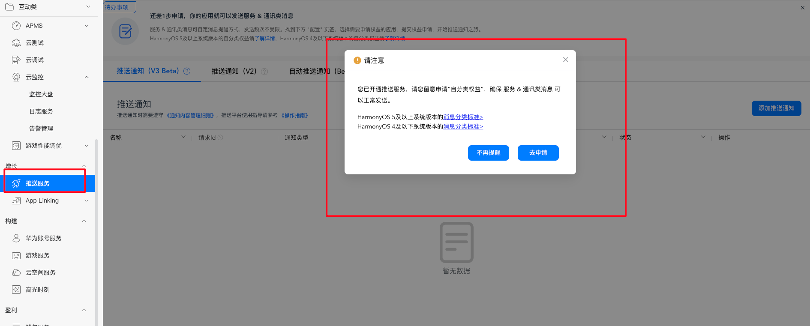Click the 待办事项 tag button

pyautogui.click(x=120, y=7)
